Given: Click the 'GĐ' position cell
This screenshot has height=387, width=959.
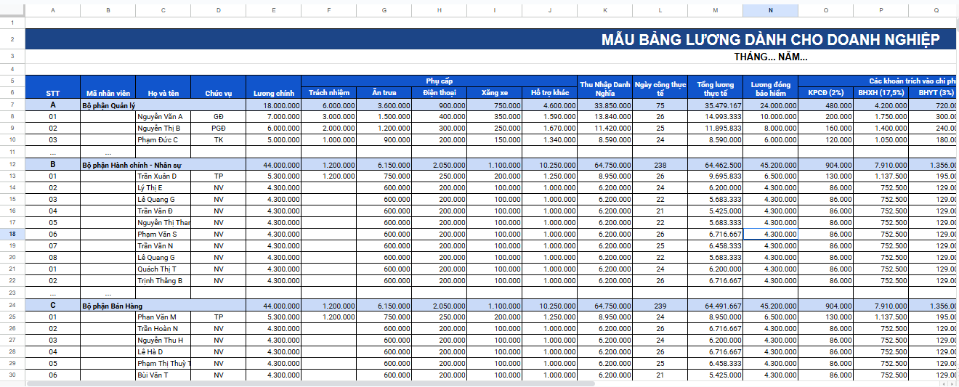Looking at the screenshot, I should 218,117.
